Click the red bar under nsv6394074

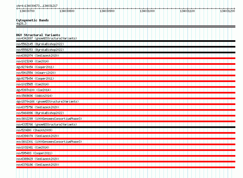click(126, 139)
